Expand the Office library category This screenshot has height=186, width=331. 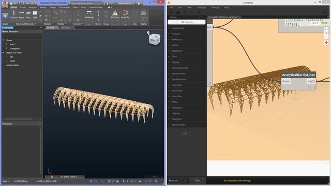pos(175,102)
